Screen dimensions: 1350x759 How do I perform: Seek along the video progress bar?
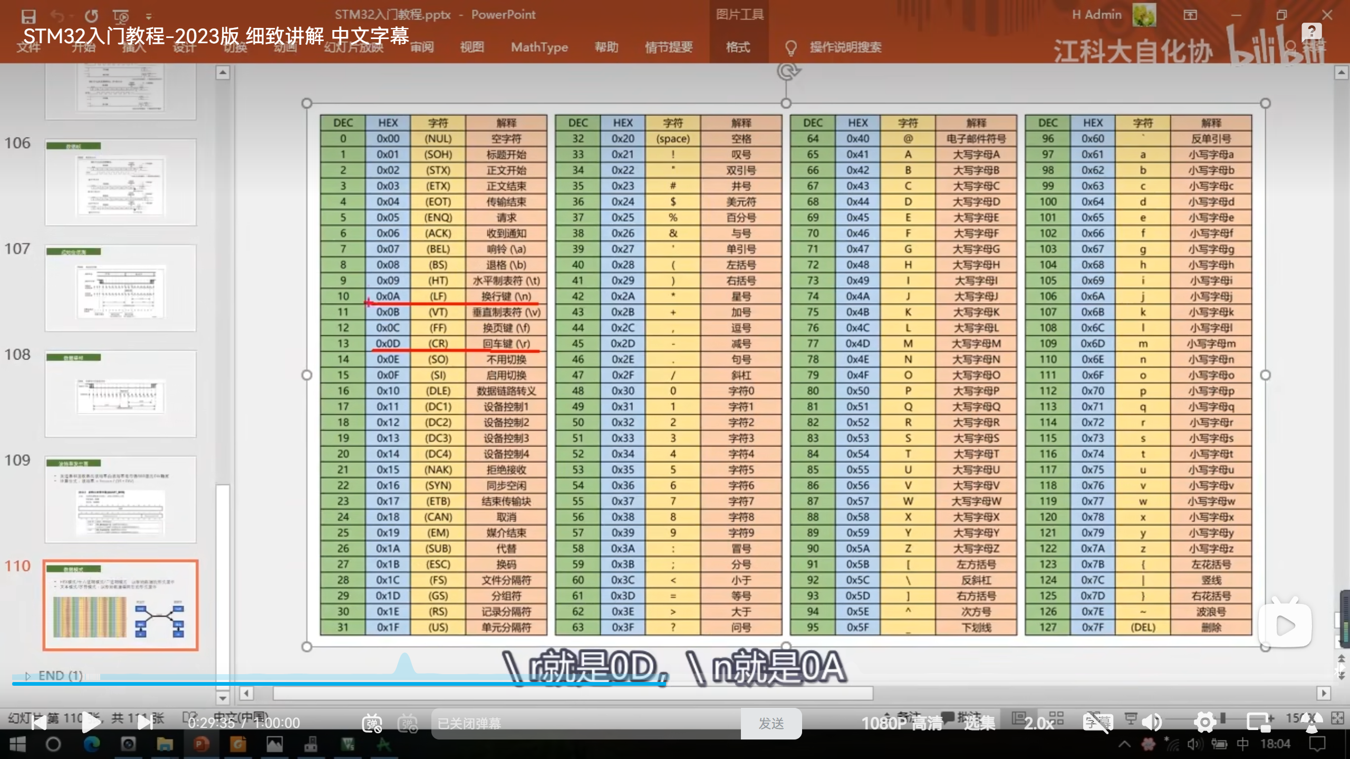click(337, 684)
